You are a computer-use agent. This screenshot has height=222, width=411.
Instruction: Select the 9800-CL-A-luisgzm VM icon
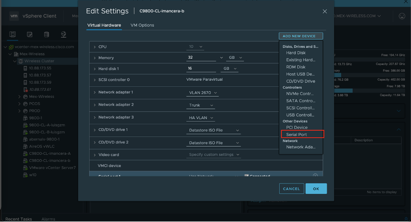pyautogui.click(x=25, y=125)
